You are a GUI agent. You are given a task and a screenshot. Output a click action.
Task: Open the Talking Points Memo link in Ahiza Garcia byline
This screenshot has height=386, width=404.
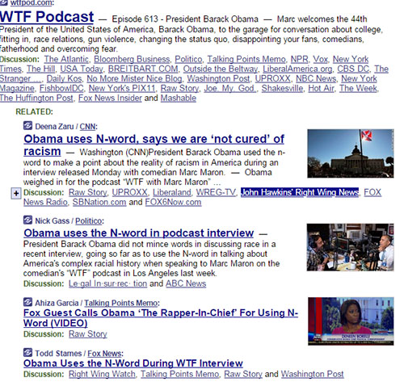(121, 303)
